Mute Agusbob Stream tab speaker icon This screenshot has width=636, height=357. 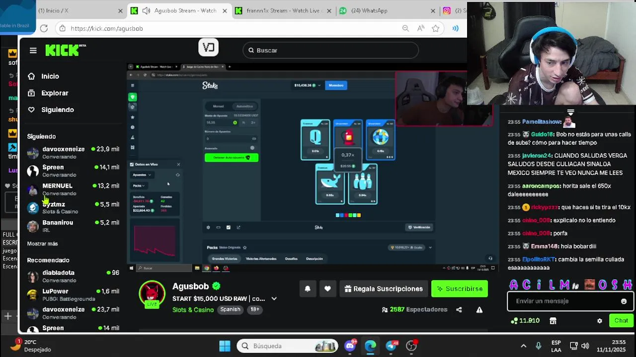(x=146, y=10)
